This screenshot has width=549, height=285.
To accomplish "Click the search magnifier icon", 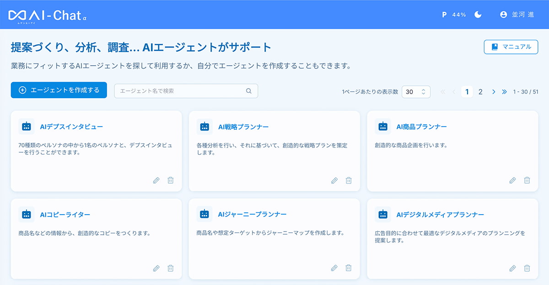I will (249, 91).
